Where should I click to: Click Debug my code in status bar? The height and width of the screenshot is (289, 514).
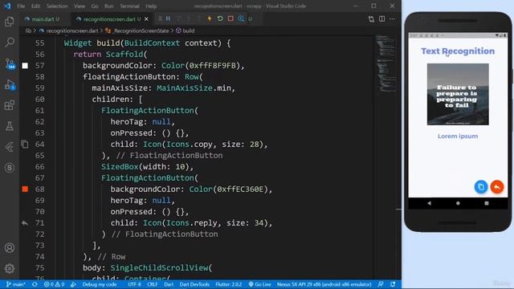(x=100, y=284)
